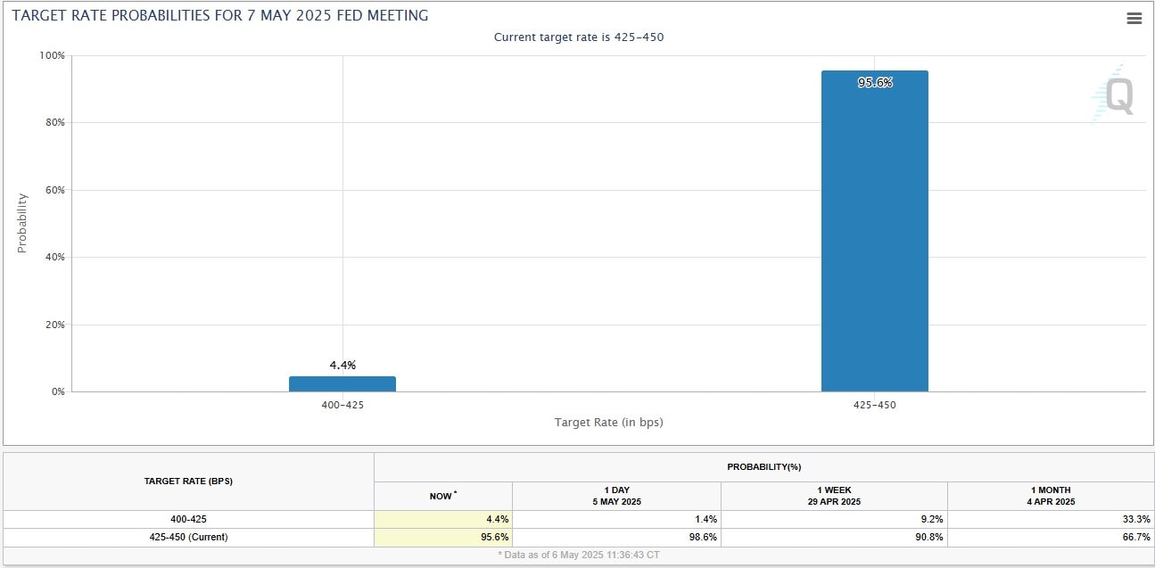Select the 400-425 row label in table

pos(188,519)
